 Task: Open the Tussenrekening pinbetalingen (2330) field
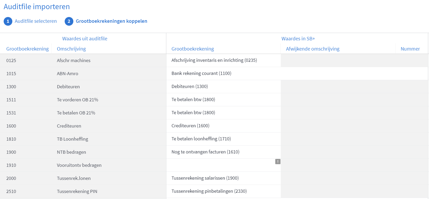tap(223, 191)
